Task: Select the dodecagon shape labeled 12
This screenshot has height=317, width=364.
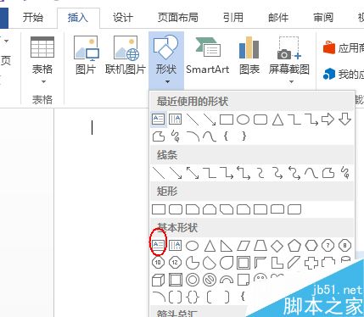Action: click(175, 263)
